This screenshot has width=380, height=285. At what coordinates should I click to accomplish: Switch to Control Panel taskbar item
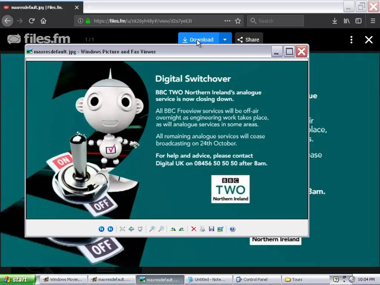tap(257, 279)
